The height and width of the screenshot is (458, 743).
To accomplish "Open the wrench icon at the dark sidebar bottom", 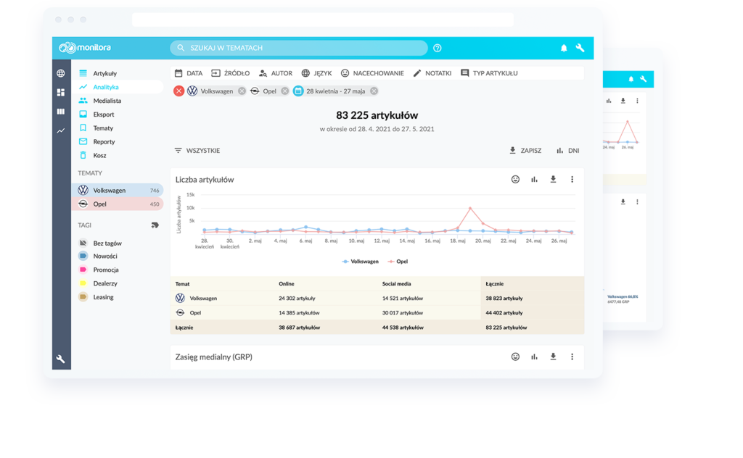I will pyautogui.click(x=61, y=359).
